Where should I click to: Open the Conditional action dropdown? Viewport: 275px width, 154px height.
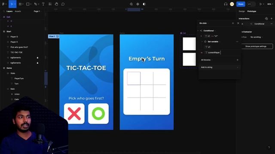pos(209,31)
